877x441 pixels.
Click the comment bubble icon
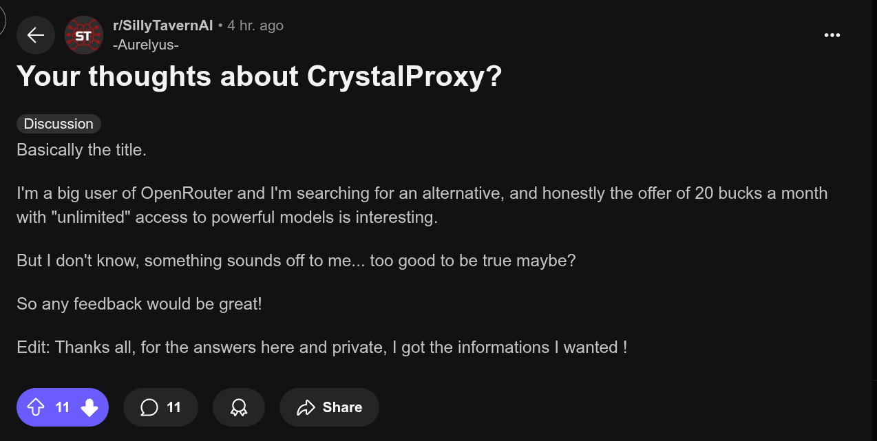(x=149, y=407)
